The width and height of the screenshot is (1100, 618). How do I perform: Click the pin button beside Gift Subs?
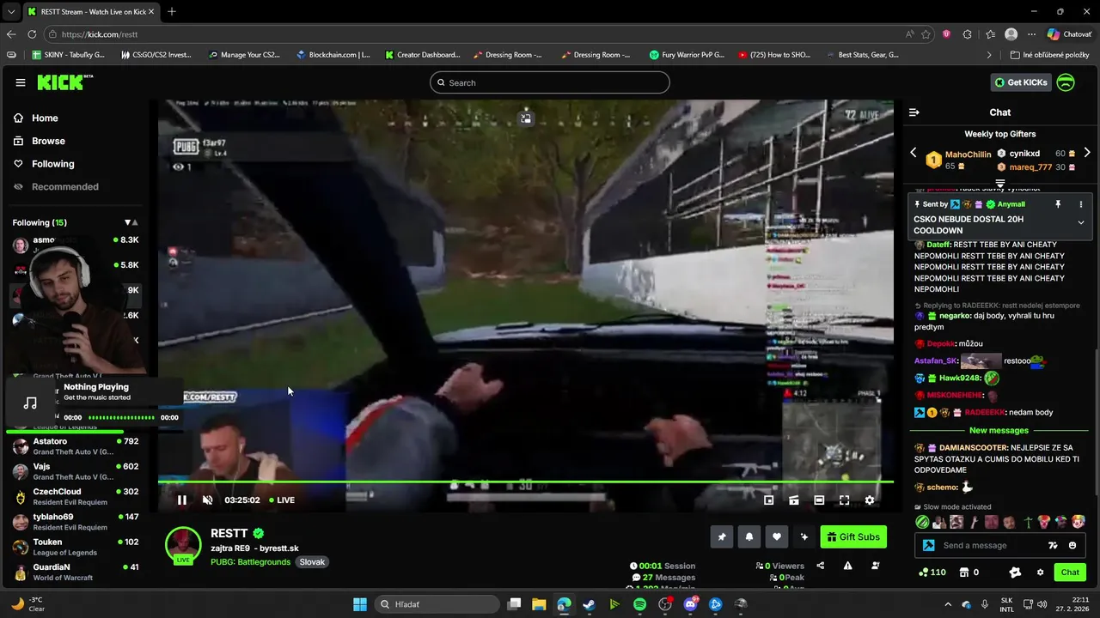722,537
